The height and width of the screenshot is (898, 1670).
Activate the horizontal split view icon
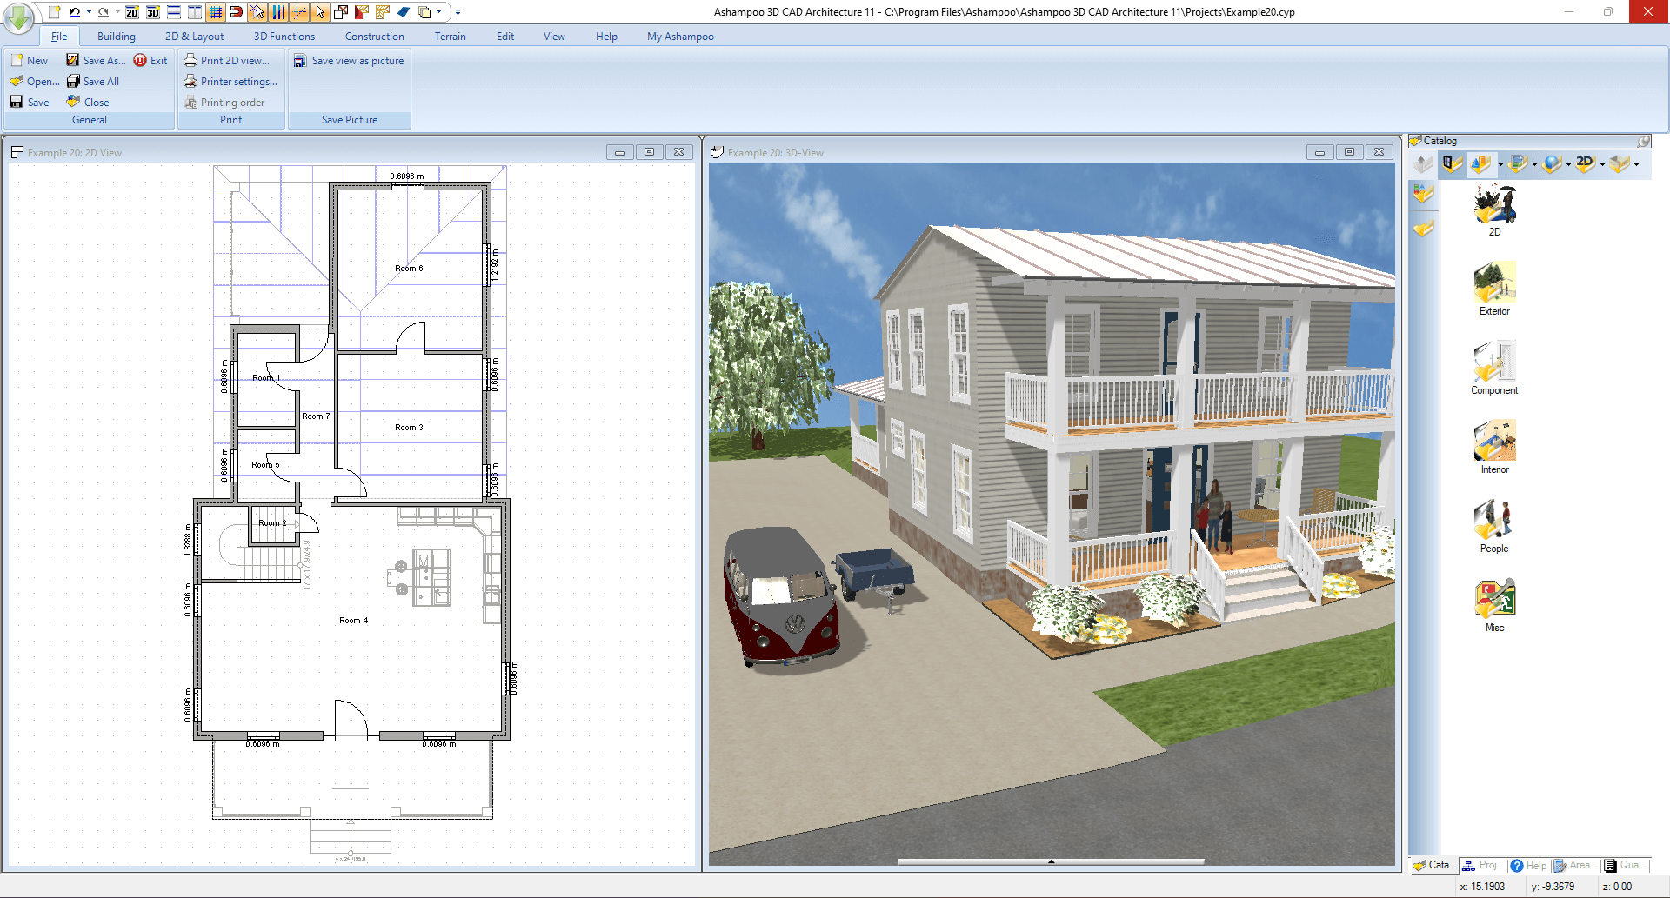174,12
